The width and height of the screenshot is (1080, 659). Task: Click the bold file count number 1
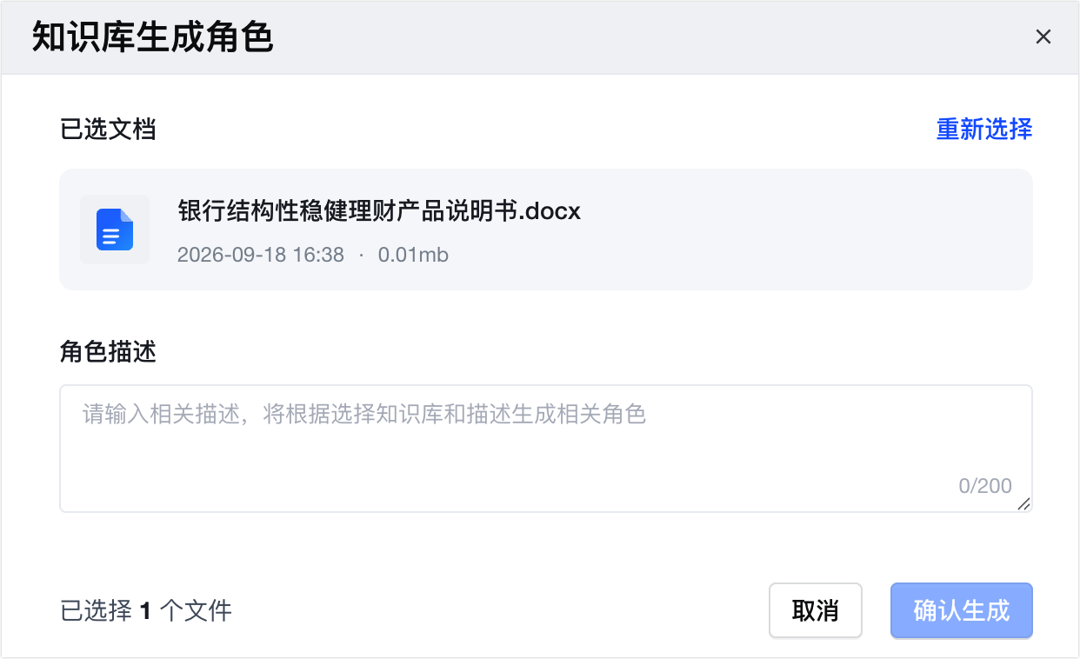[145, 611]
